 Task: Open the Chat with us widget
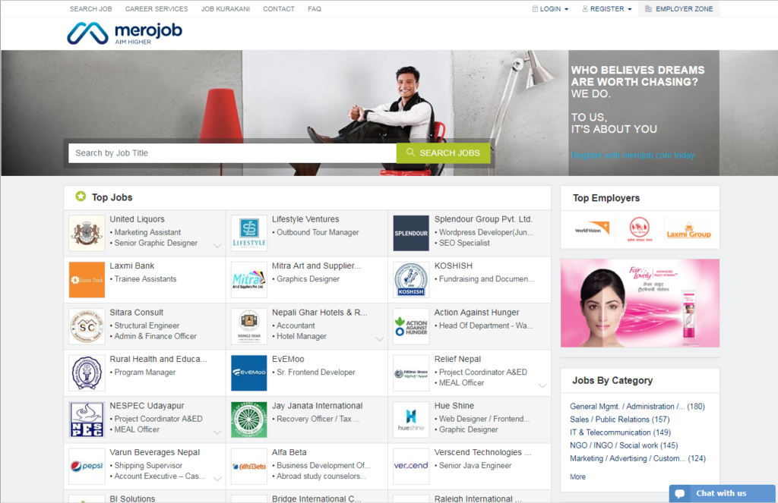[x=722, y=494]
